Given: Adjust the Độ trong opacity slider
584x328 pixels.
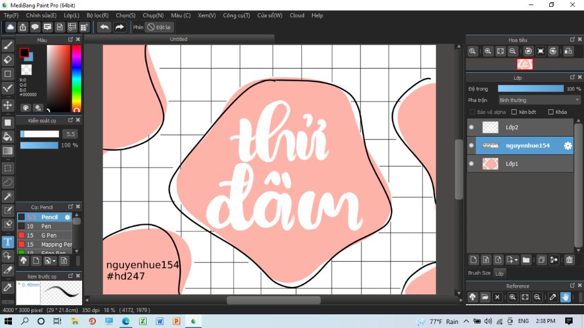Looking at the screenshot, I should [x=531, y=88].
